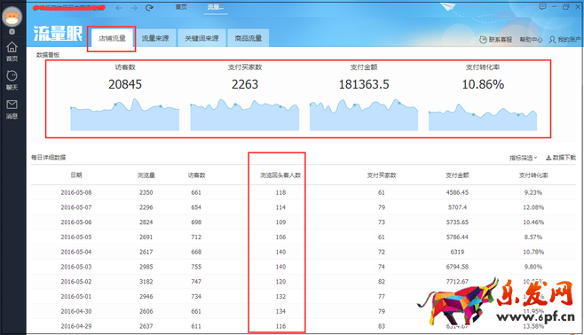
Task: Click the 4586.45 payment cell
Action: (457, 192)
